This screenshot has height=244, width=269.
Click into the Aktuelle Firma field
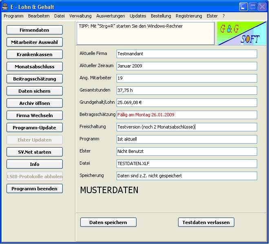coord(187,54)
